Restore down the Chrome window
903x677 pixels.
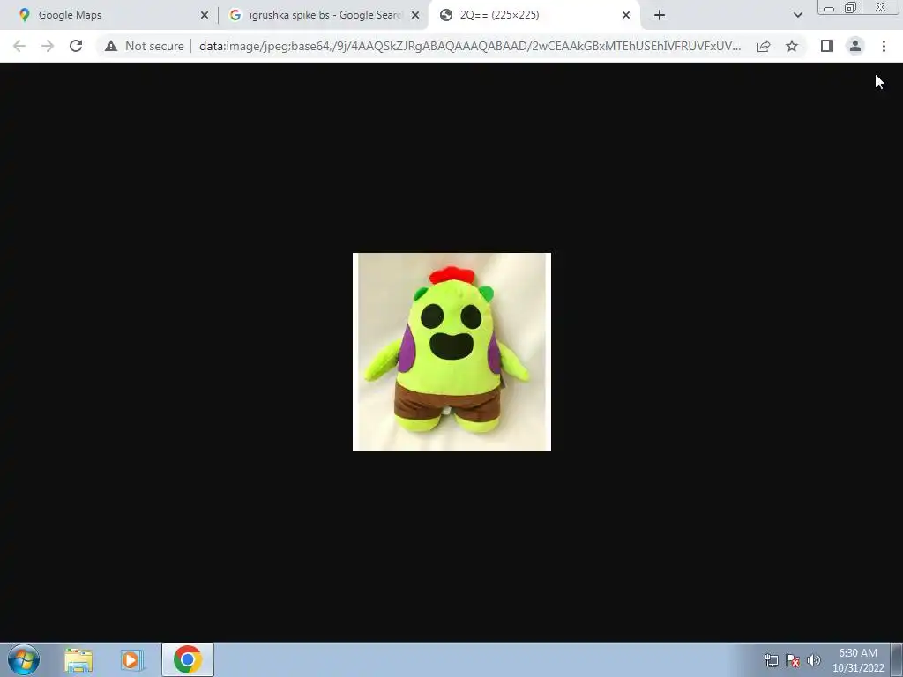[850, 7]
